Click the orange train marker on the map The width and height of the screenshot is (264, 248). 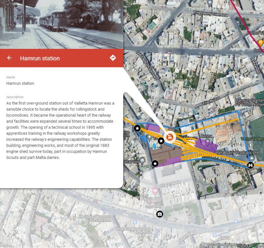pyautogui.click(x=169, y=137)
